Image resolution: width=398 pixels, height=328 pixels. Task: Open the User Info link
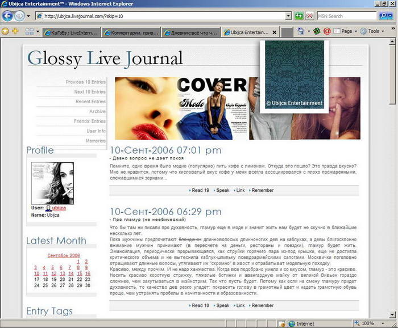click(x=96, y=131)
